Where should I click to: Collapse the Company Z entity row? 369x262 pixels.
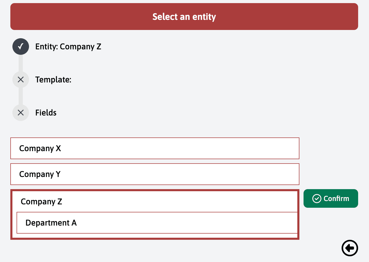[x=41, y=202]
